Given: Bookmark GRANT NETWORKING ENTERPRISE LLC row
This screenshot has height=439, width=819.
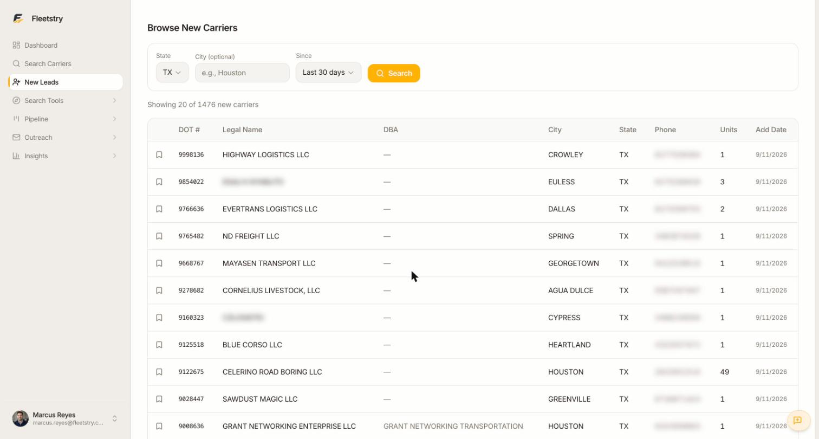Looking at the screenshot, I should coord(159,426).
